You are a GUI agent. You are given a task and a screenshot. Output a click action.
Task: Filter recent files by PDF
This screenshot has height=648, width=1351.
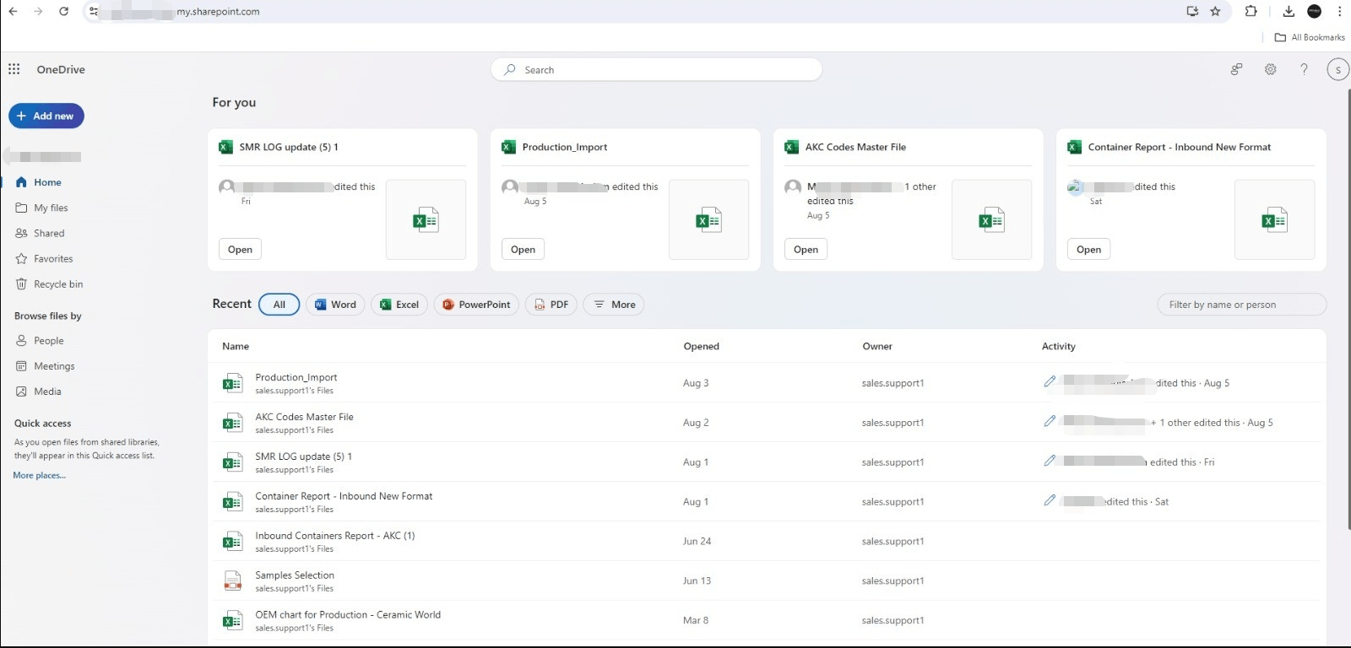coord(551,305)
